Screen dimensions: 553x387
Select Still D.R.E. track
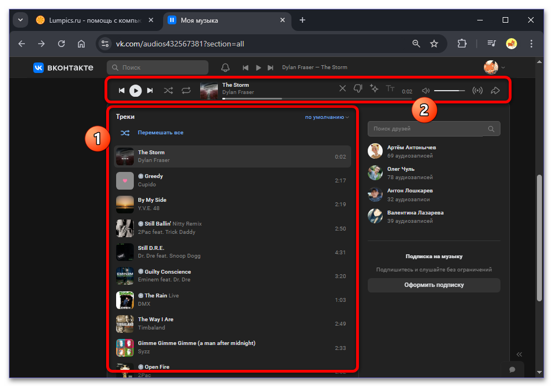(x=232, y=252)
